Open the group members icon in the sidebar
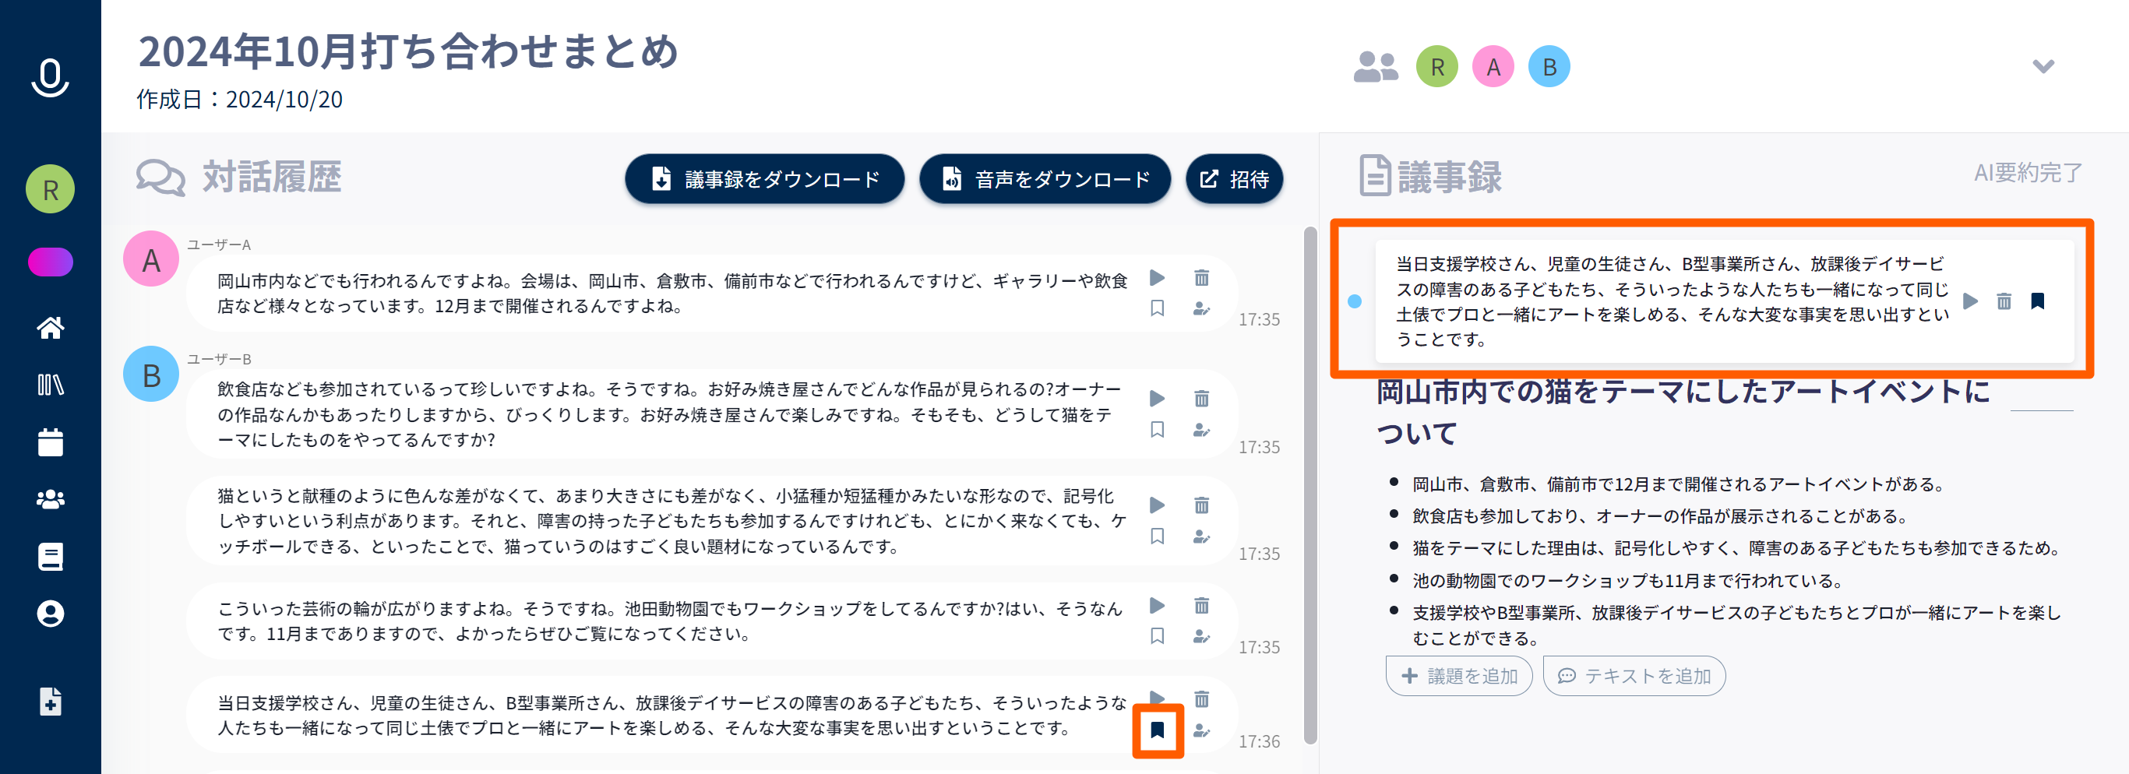 pos(50,499)
